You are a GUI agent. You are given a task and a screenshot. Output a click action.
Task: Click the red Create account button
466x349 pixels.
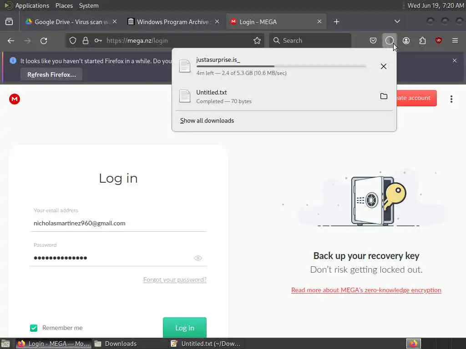pyautogui.click(x=416, y=98)
